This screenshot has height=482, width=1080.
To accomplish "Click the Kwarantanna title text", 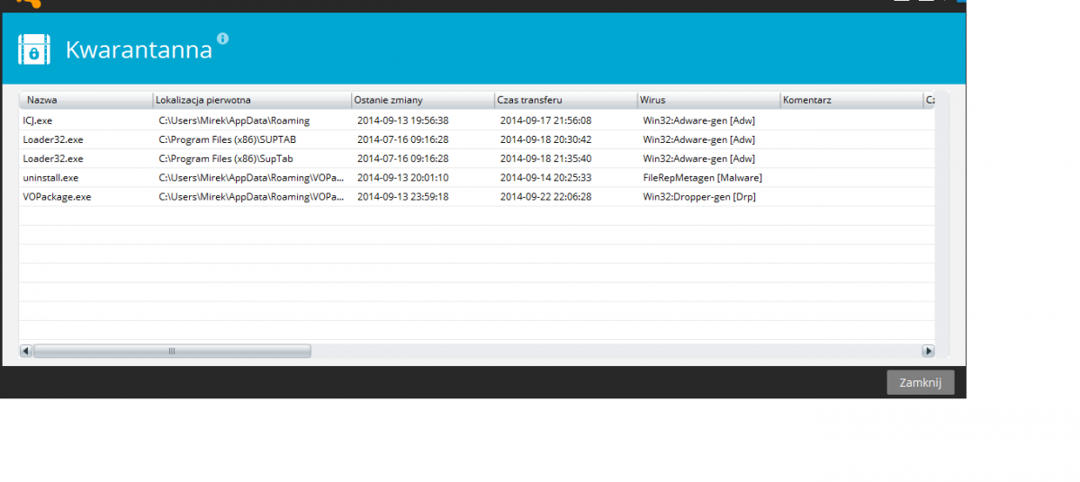I will click(x=139, y=49).
